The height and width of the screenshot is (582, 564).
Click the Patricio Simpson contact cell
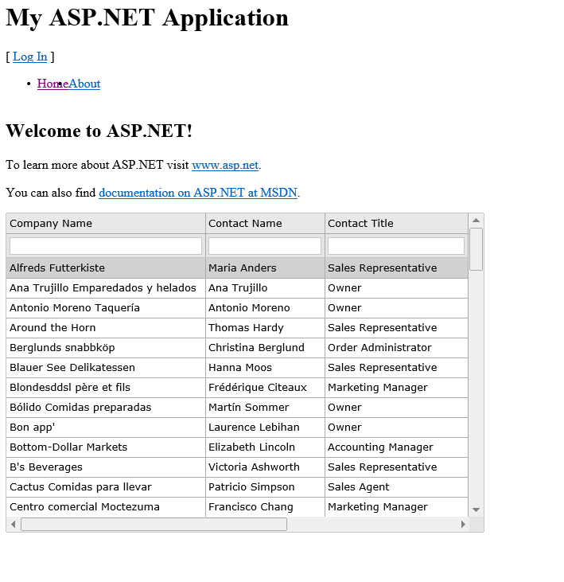click(x=265, y=487)
